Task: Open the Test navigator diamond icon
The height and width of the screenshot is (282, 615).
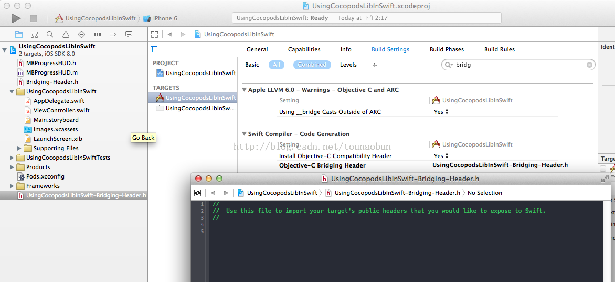Action: [81, 34]
